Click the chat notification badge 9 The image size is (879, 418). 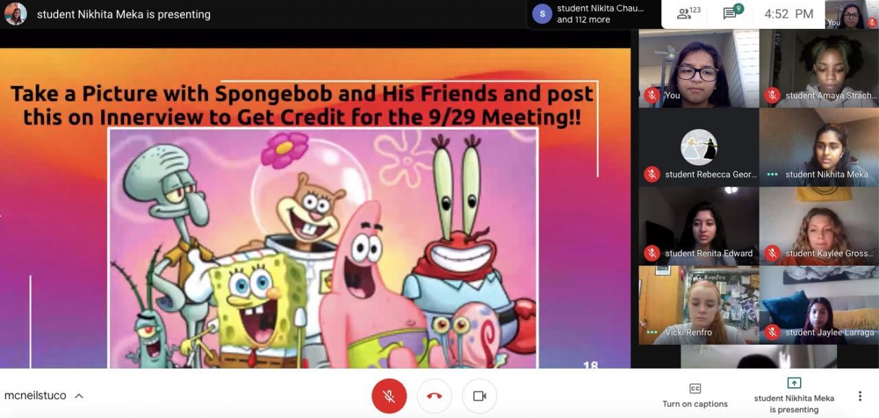(738, 8)
